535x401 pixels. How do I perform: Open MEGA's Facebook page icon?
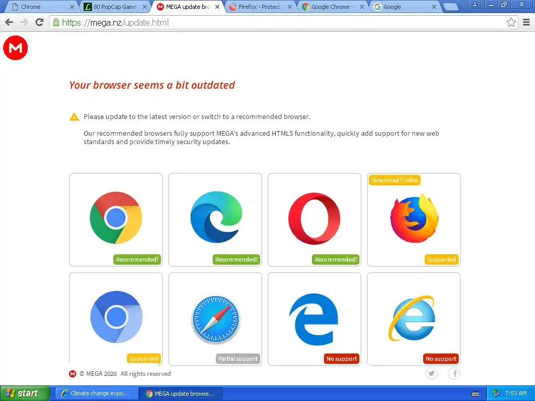(x=454, y=373)
